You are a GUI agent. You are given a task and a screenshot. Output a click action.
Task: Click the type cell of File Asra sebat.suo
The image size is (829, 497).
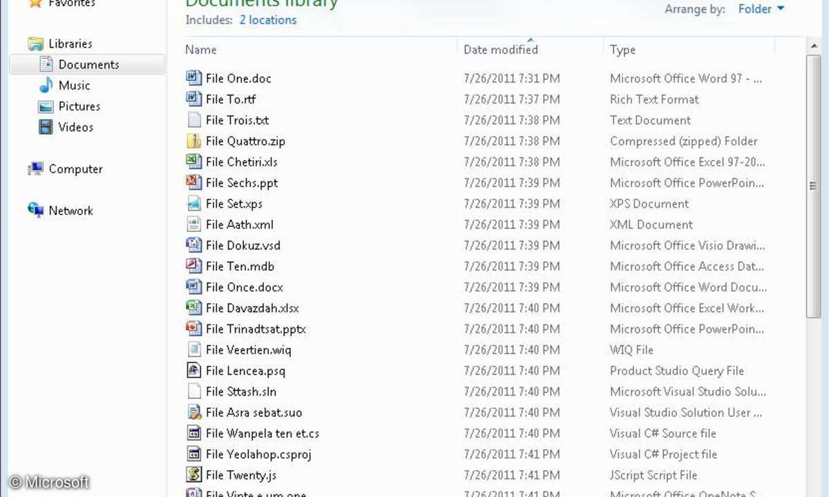click(686, 413)
